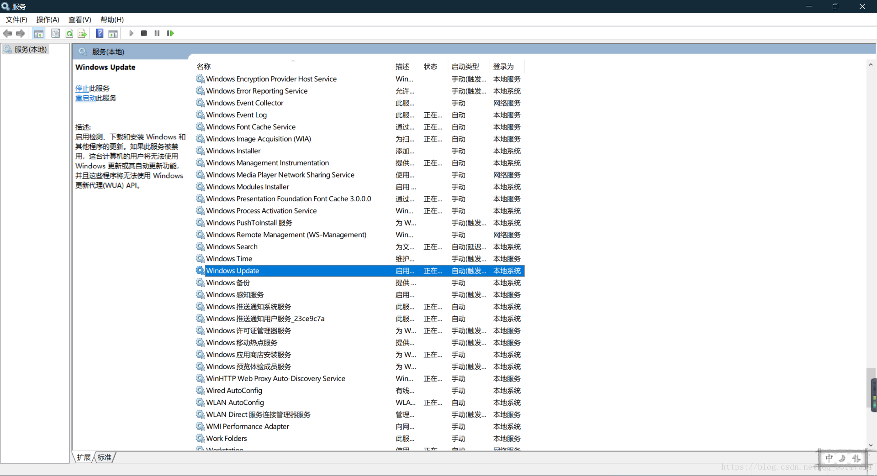Select WLAN Direct 服务连接管理器服务 row
Viewport: 877px width, 476px height.
point(360,414)
